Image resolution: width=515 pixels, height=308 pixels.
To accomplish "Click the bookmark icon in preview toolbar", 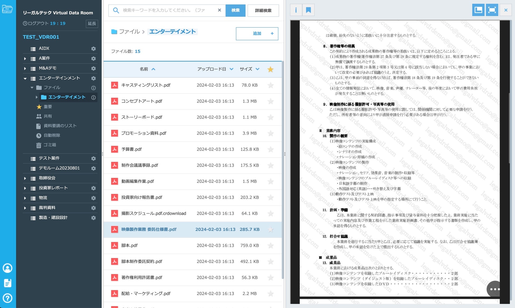I will point(308,10).
